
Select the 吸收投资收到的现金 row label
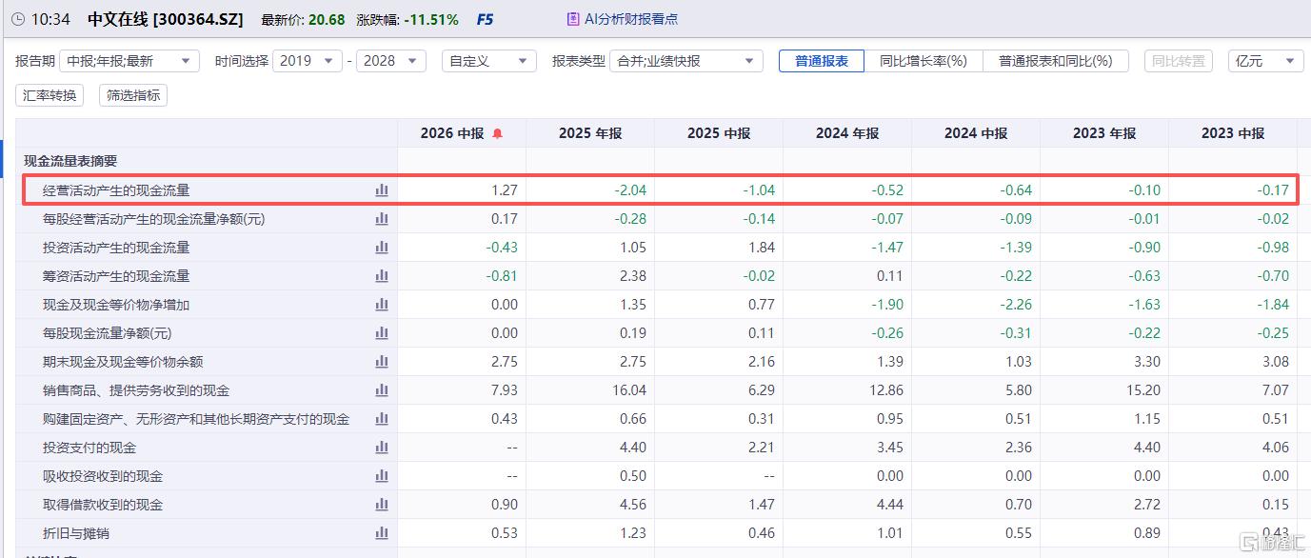pos(103,476)
